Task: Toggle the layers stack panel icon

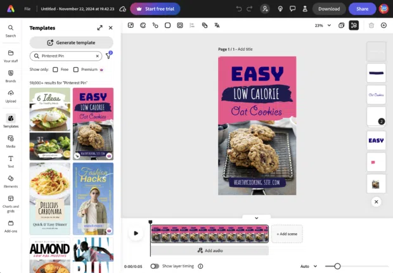Action: click(x=354, y=25)
